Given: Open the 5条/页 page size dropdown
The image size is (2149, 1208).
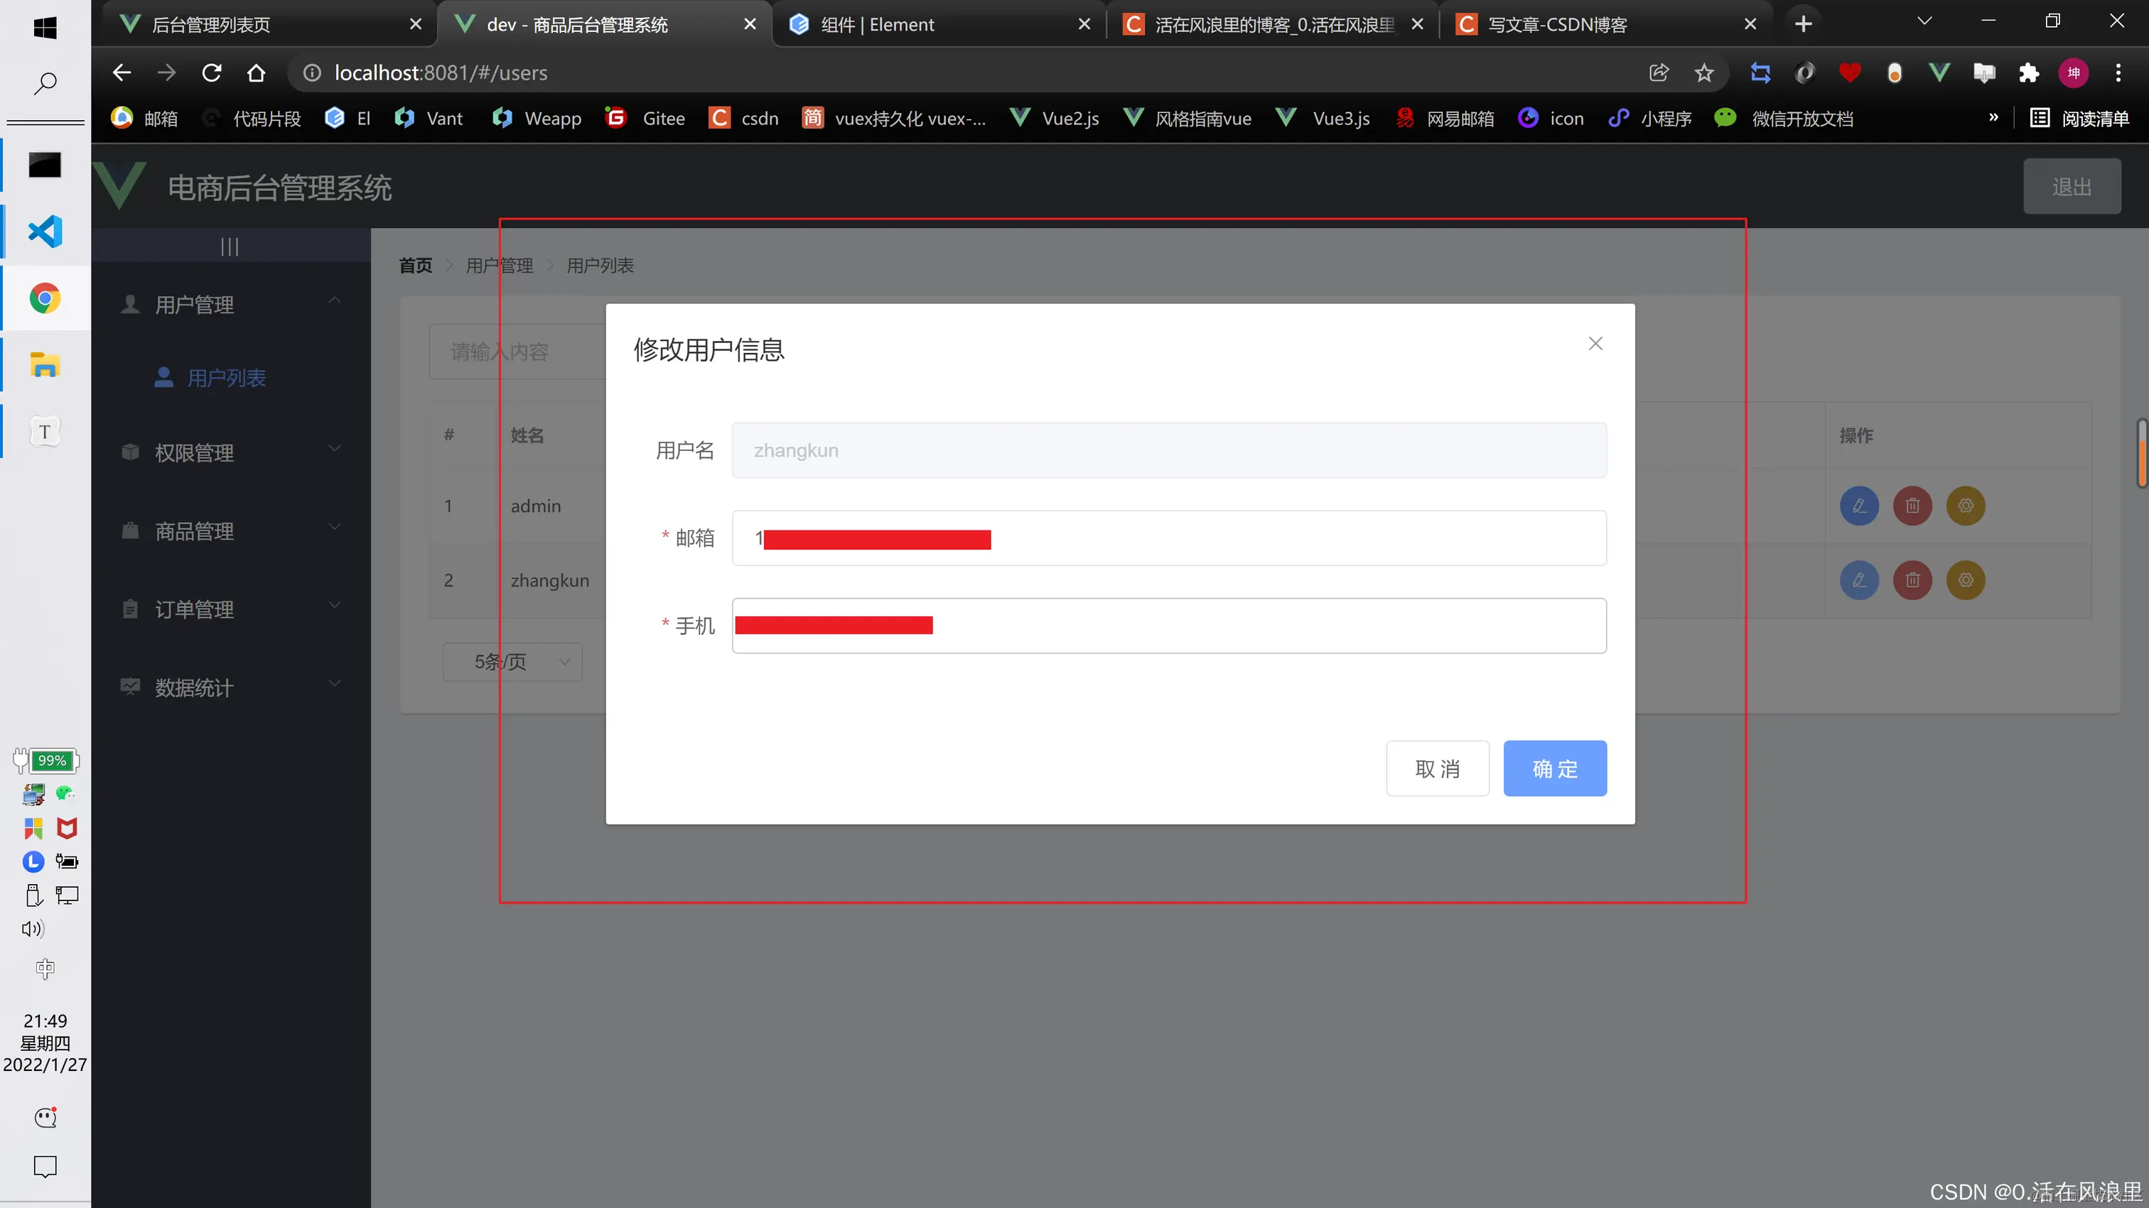Looking at the screenshot, I should pyautogui.click(x=512, y=662).
